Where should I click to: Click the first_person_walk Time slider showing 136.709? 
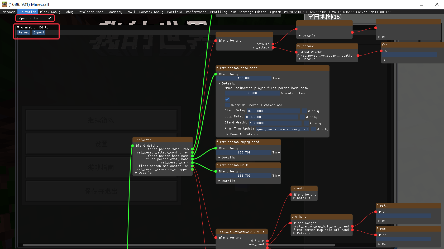(244, 176)
